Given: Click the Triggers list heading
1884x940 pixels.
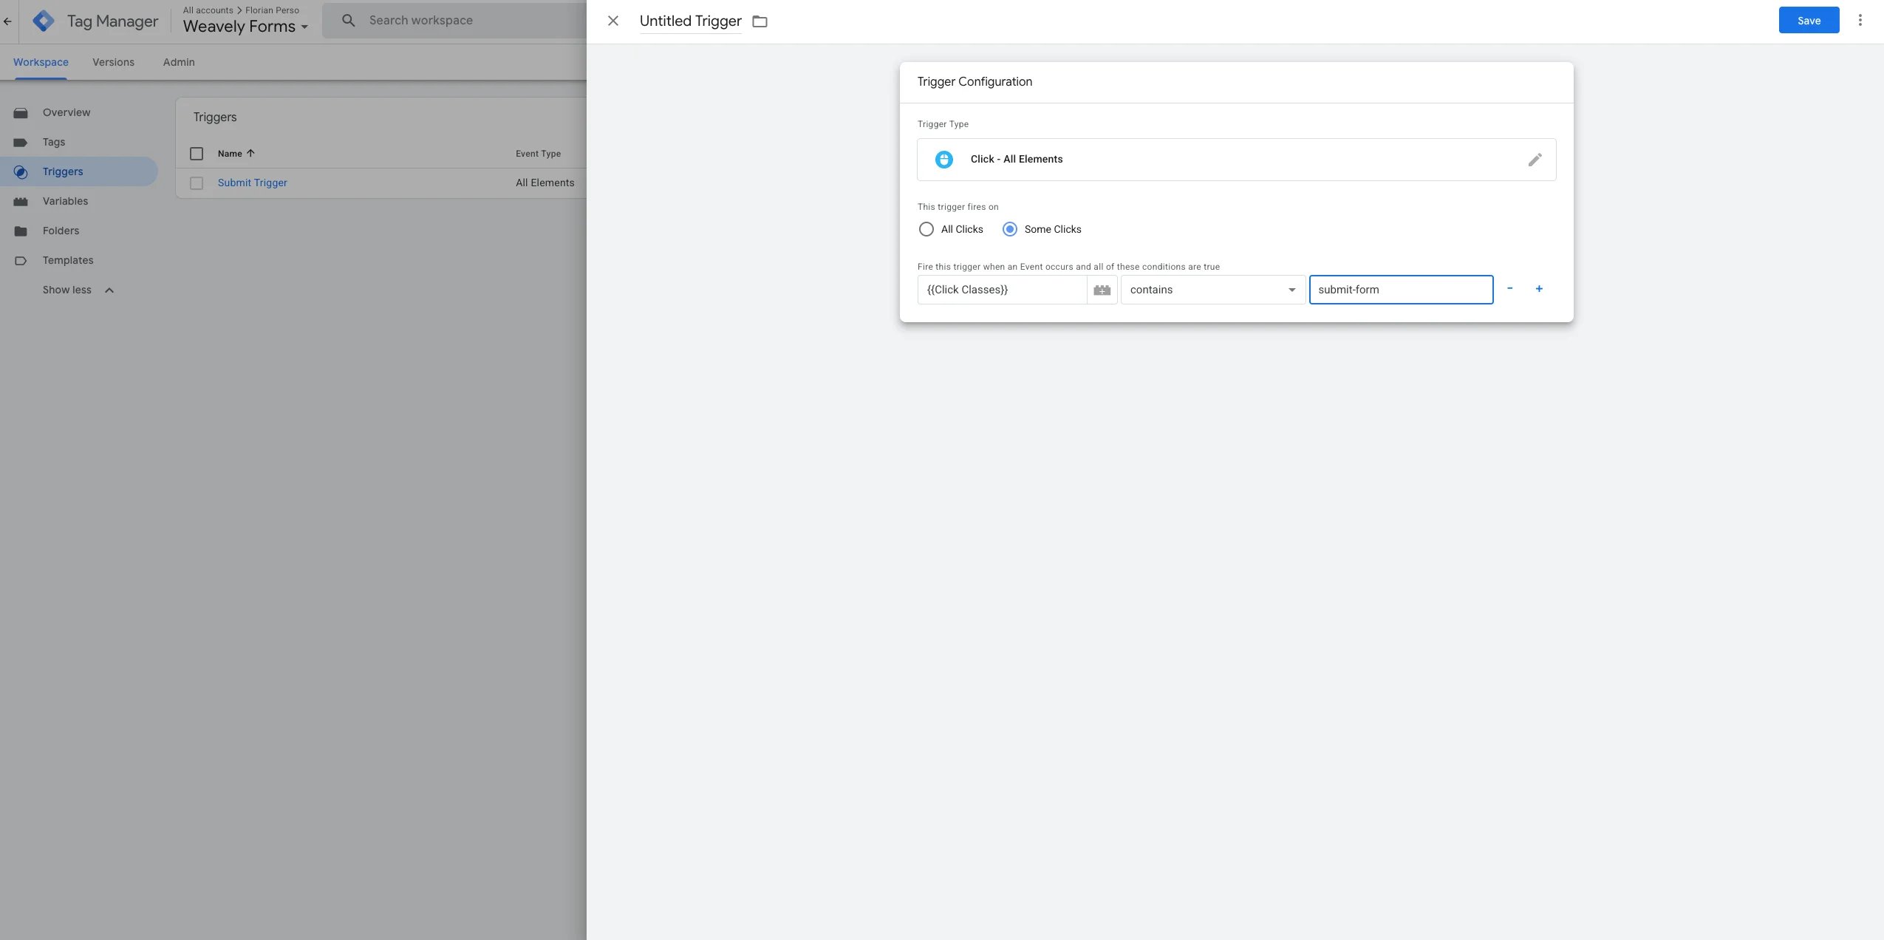Looking at the screenshot, I should pos(215,117).
